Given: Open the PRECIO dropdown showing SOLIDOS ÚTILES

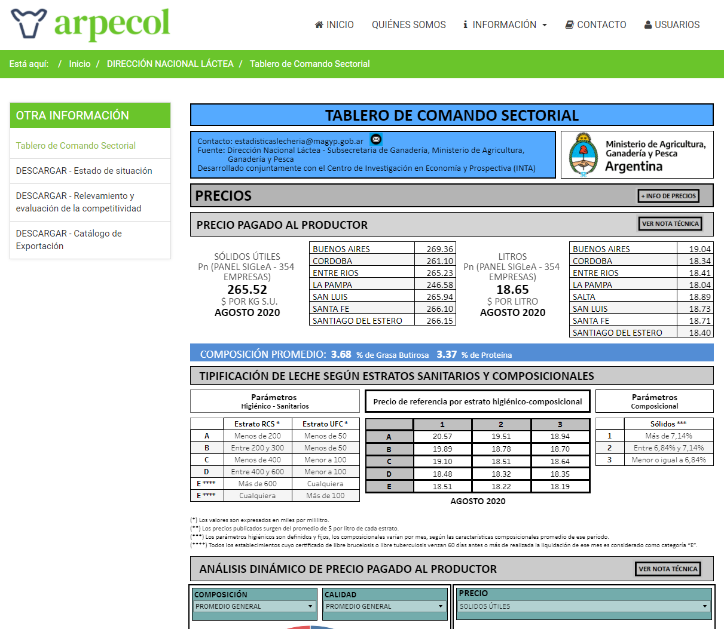Looking at the screenshot, I should [x=584, y=606].
